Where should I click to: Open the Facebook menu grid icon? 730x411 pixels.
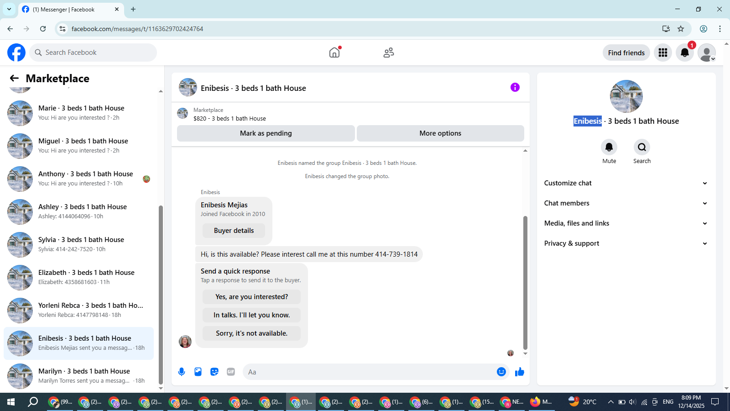[x=663, y=53]
